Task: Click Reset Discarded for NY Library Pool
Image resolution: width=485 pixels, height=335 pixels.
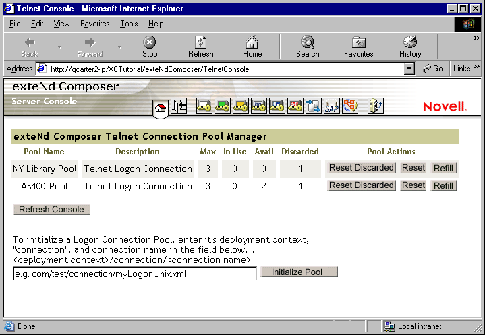Action: (361, 168)
